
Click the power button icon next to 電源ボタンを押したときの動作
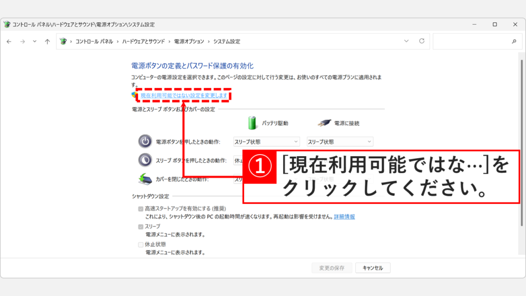(x=145, y=141)
